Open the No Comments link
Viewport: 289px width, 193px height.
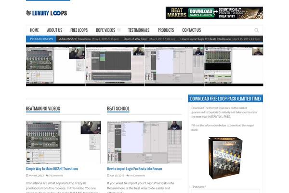pos(137,176)
